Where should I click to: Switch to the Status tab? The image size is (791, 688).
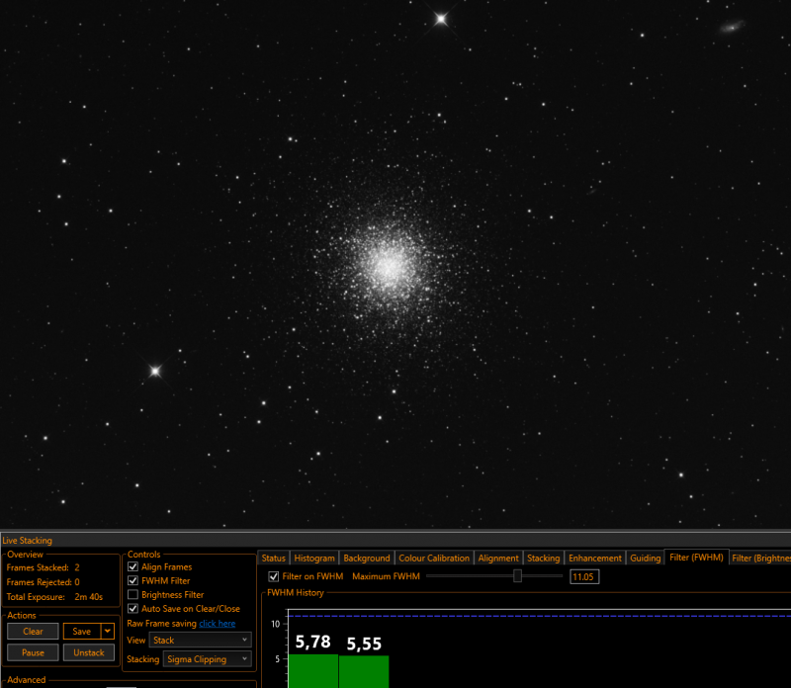[x=274, y=558]
